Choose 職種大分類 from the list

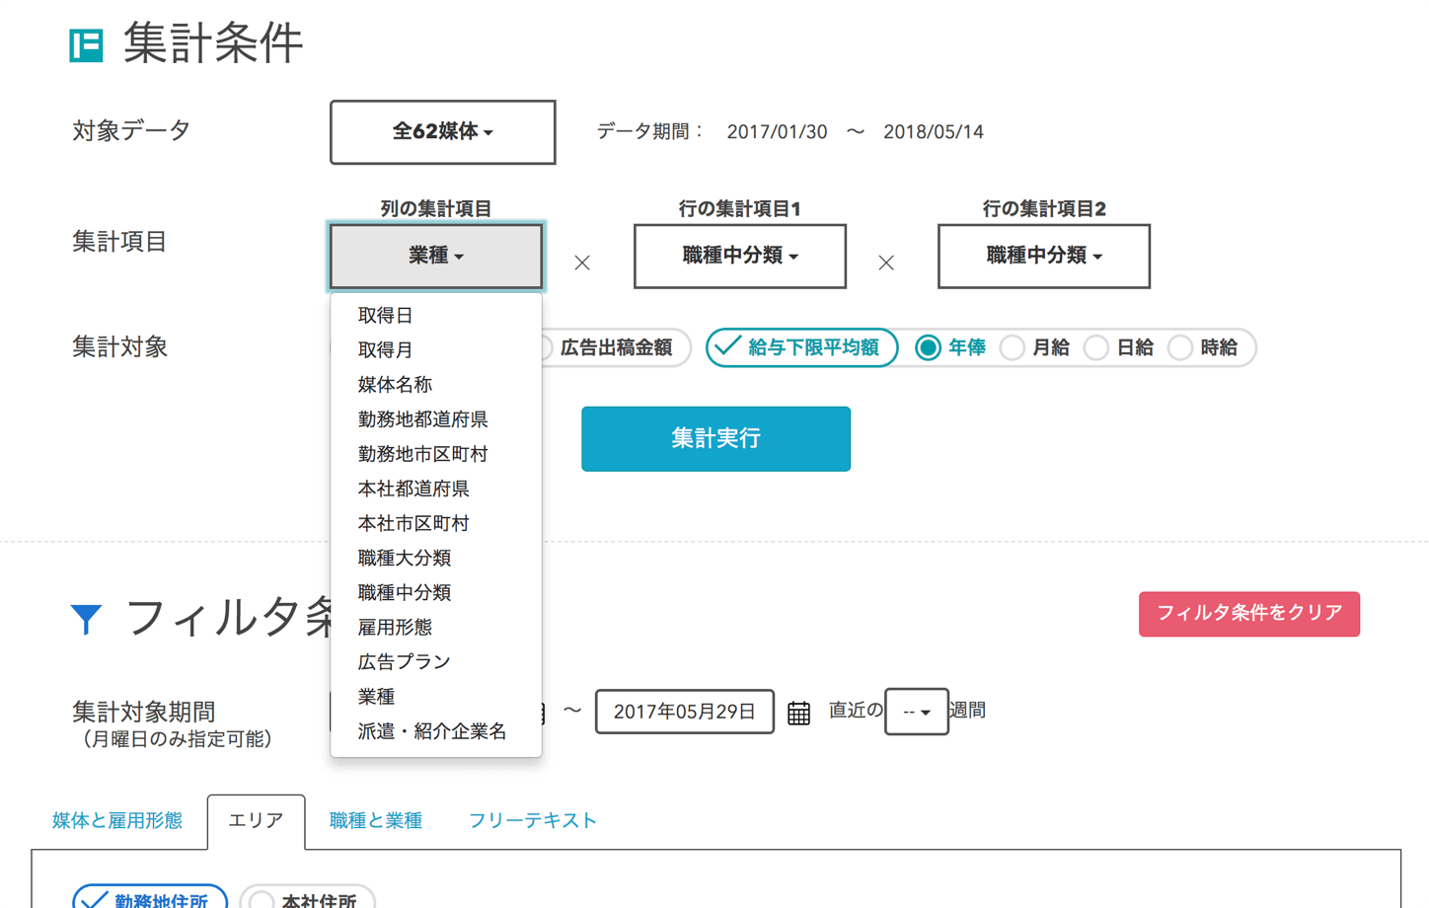(436, 558)
